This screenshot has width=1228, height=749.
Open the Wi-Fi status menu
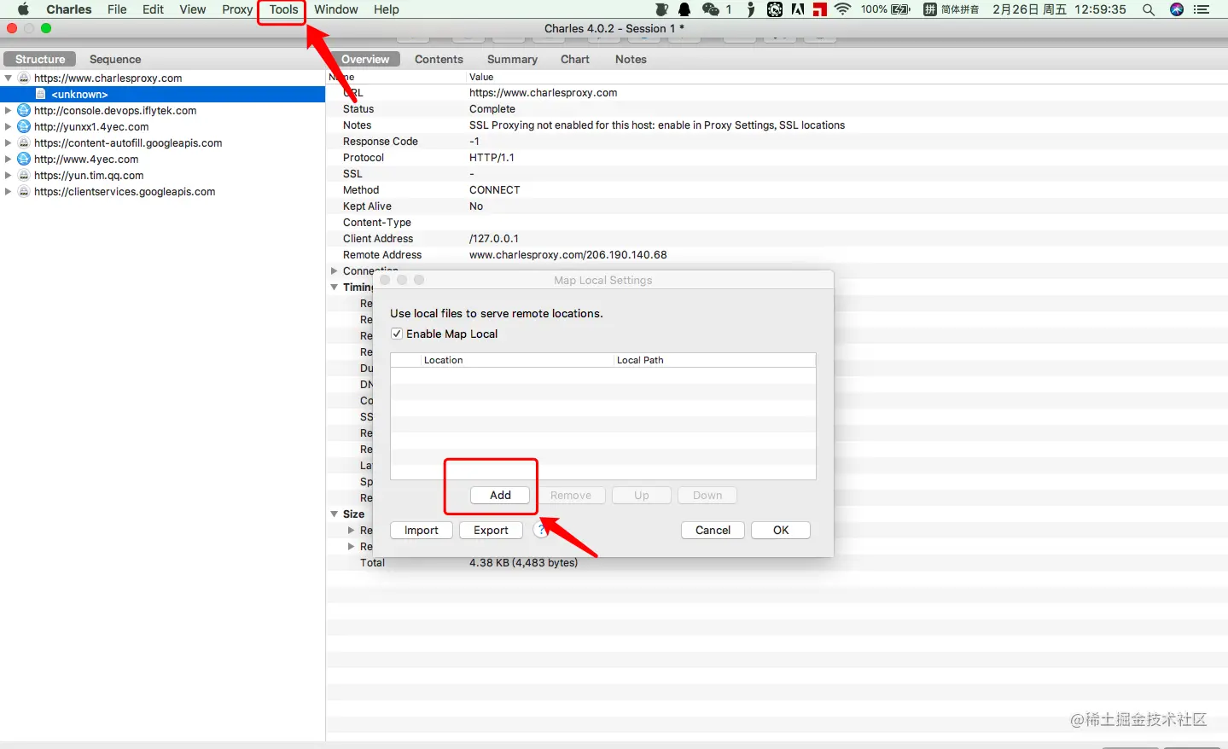click(843, 9)
